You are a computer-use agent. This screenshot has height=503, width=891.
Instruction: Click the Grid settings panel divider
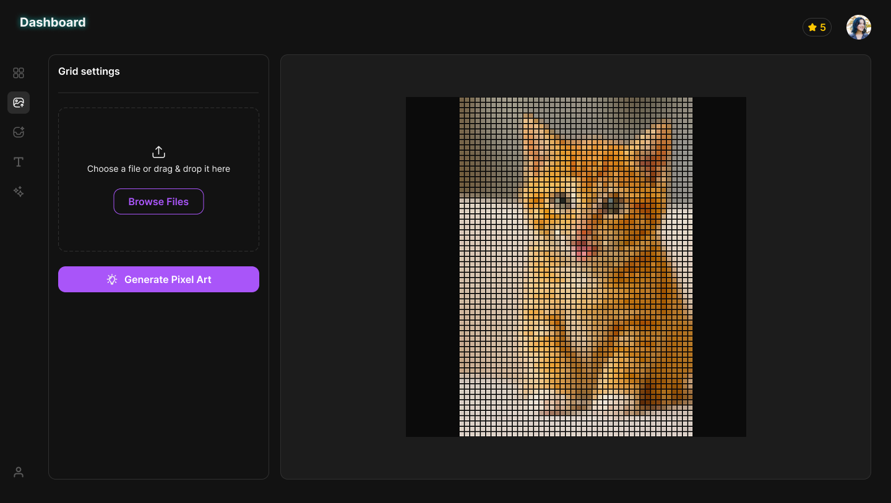158,93
